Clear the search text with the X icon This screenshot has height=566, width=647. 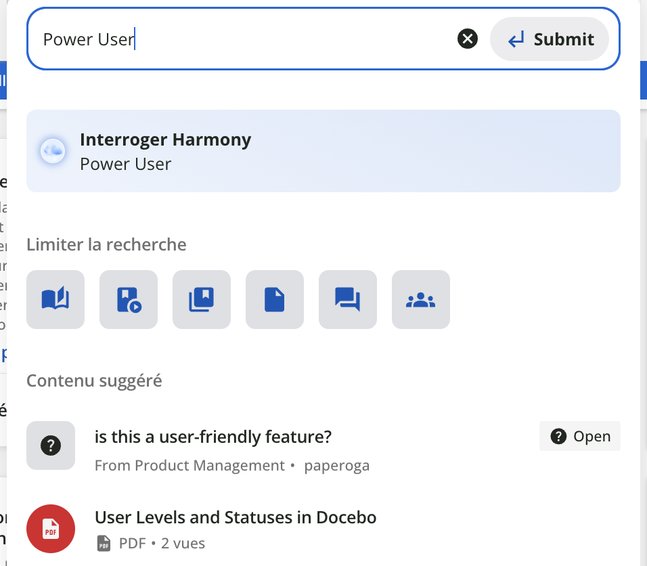(468, 39)
